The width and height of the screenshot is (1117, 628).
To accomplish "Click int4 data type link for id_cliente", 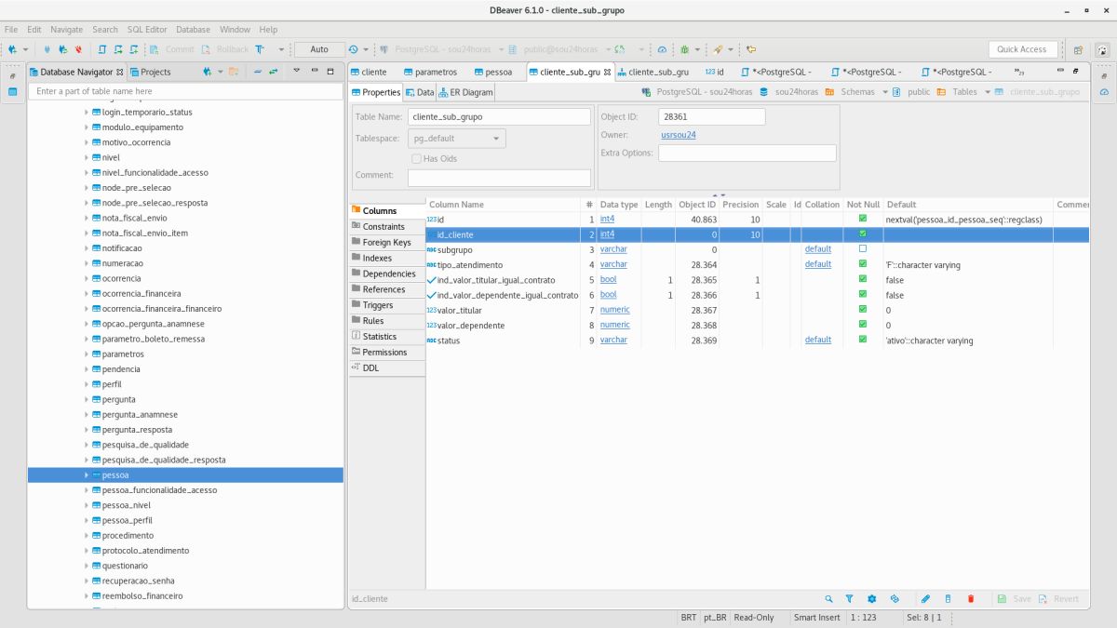I will 607,234.
